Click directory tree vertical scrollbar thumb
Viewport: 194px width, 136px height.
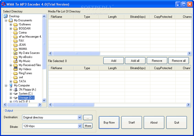pos(44,44)
